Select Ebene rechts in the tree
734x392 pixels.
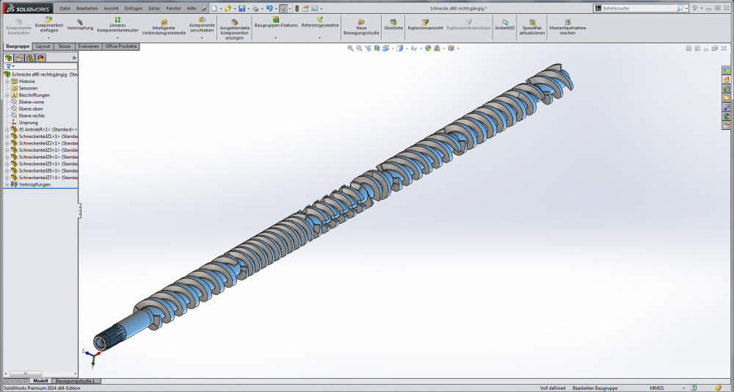pyautogui.click(x=32, y=116)
